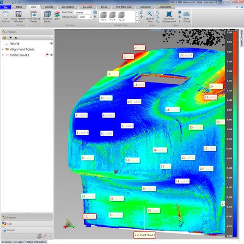
Task: Open the File menu tab
Action: pos(6,7)
